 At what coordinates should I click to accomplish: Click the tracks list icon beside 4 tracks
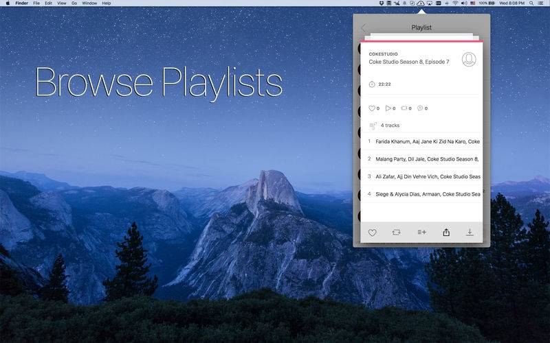373,126
